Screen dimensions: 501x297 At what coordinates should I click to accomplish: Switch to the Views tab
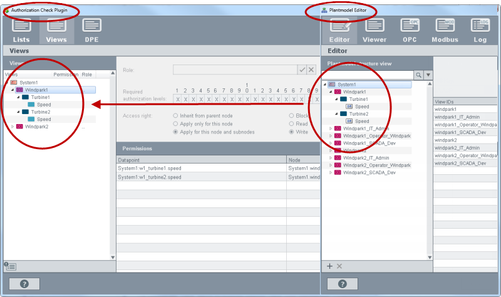pyautogui.click(x=56, y=30)
